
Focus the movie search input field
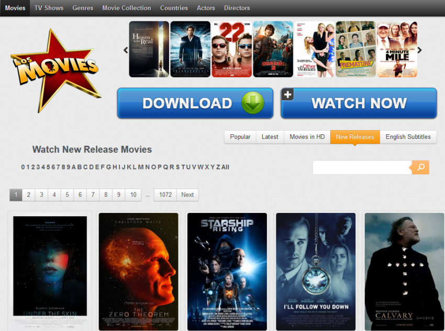click(x=362, y=167)
